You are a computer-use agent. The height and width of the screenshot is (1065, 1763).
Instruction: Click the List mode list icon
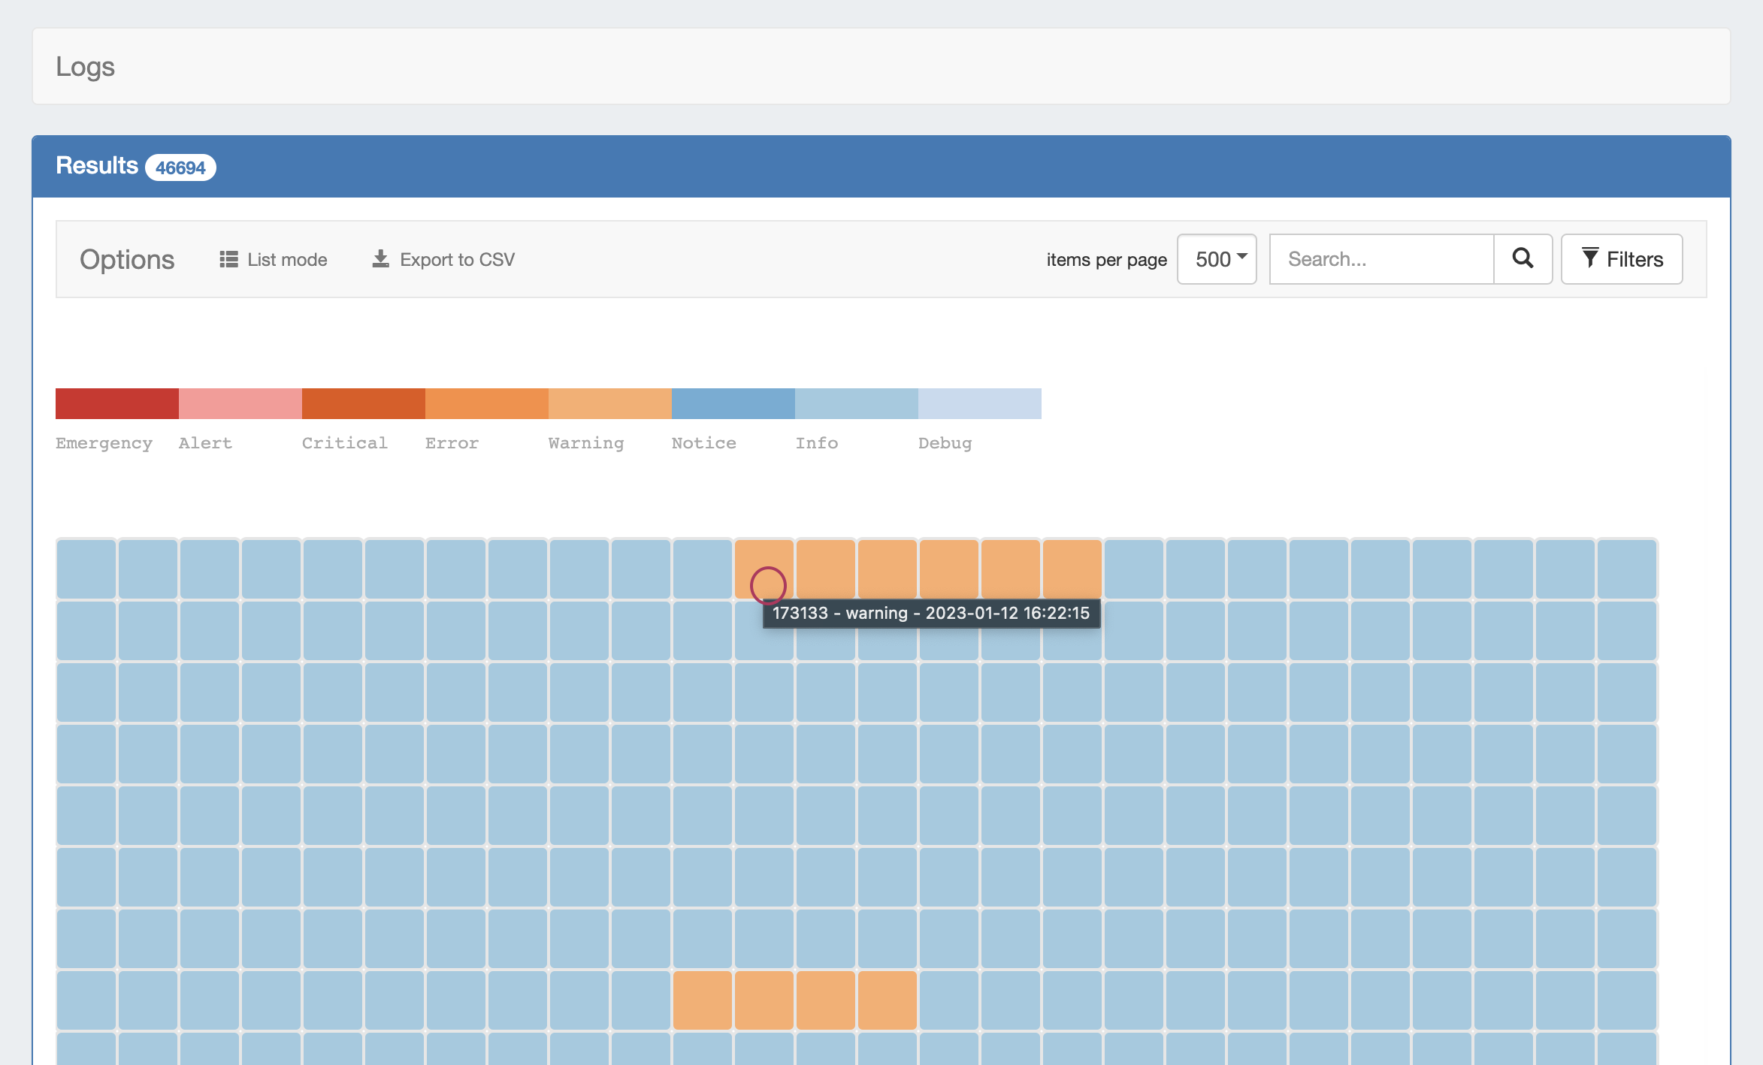228,259
